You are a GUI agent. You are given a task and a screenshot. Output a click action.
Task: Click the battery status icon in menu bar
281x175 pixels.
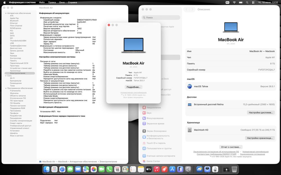click(241, 3)
